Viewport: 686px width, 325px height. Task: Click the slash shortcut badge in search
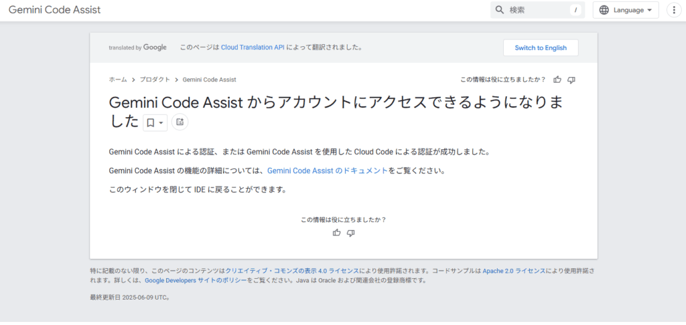575,10
